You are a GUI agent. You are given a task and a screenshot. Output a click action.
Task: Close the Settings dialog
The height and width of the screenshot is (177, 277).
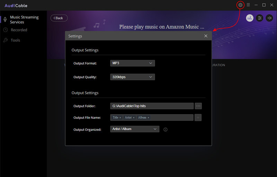click(206, 36)
